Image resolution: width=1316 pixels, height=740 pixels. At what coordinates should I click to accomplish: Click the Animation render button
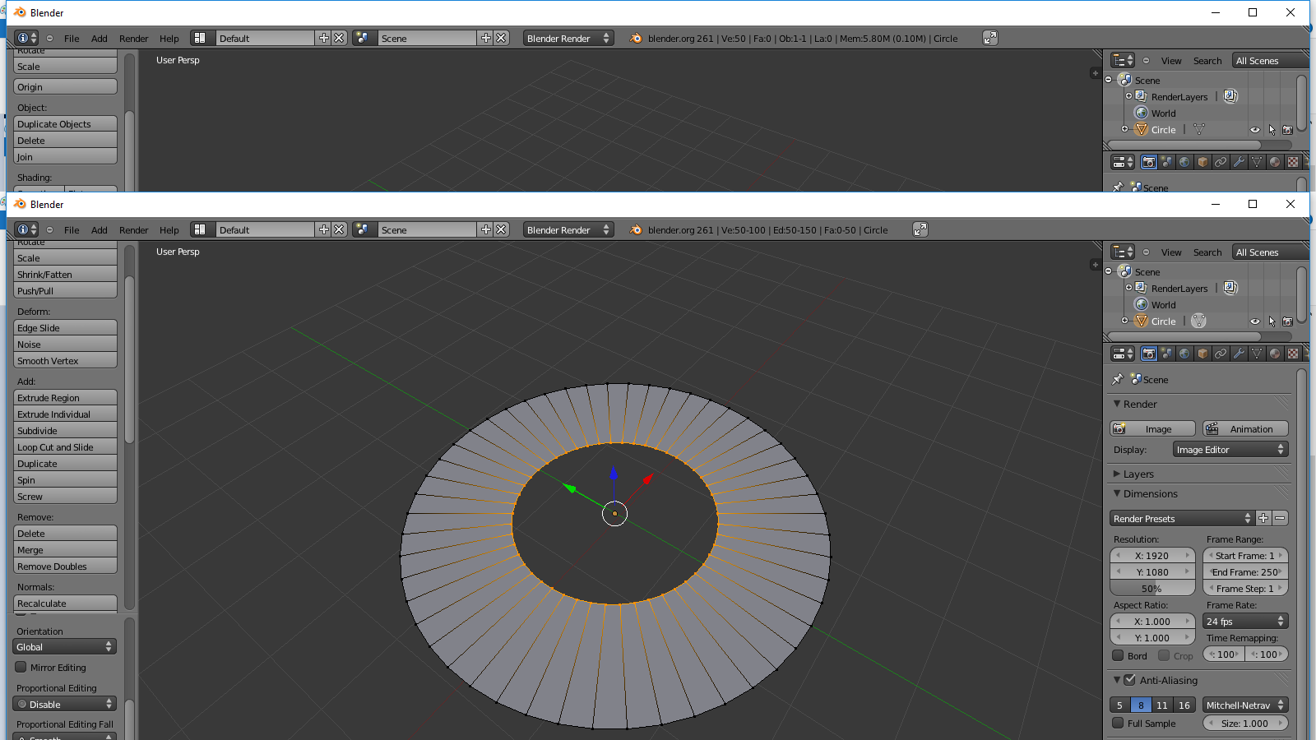click(x=1245, y=428)
